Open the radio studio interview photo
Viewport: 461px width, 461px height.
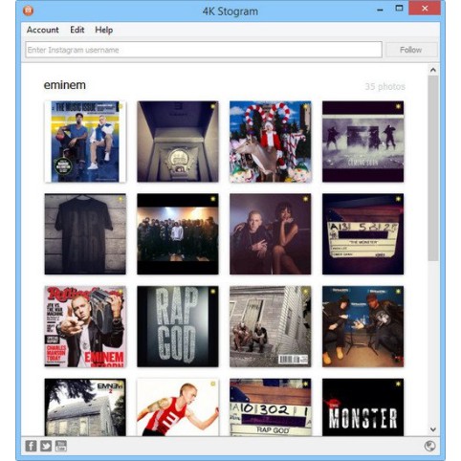(x=362, y=326)
